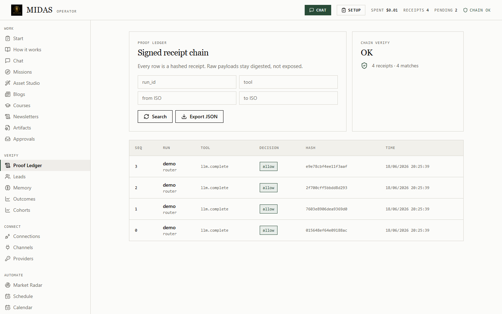Click the Search button
Screen dimensions: 502x314
155,117
